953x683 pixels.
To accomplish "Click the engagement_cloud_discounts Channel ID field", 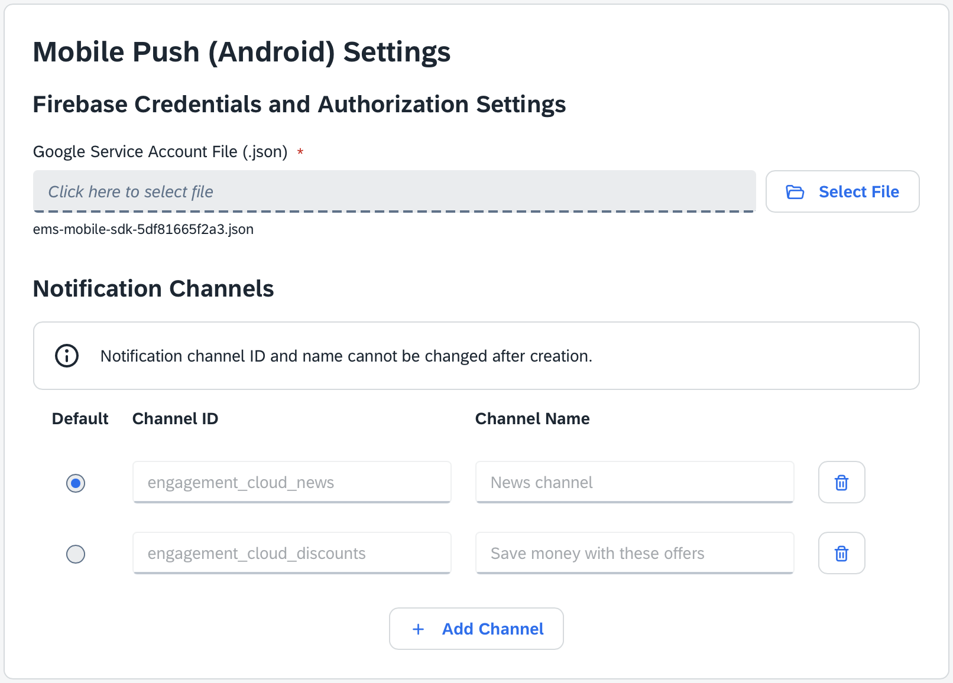I will click(x=291, y=553).
